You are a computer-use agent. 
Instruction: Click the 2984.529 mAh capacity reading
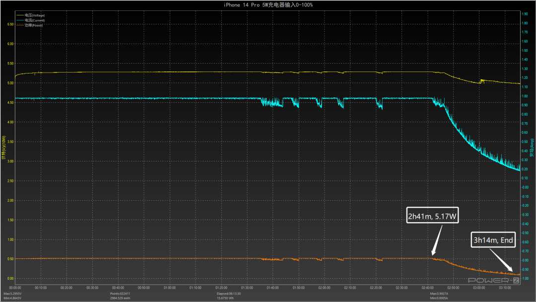[x=120, y=298]
